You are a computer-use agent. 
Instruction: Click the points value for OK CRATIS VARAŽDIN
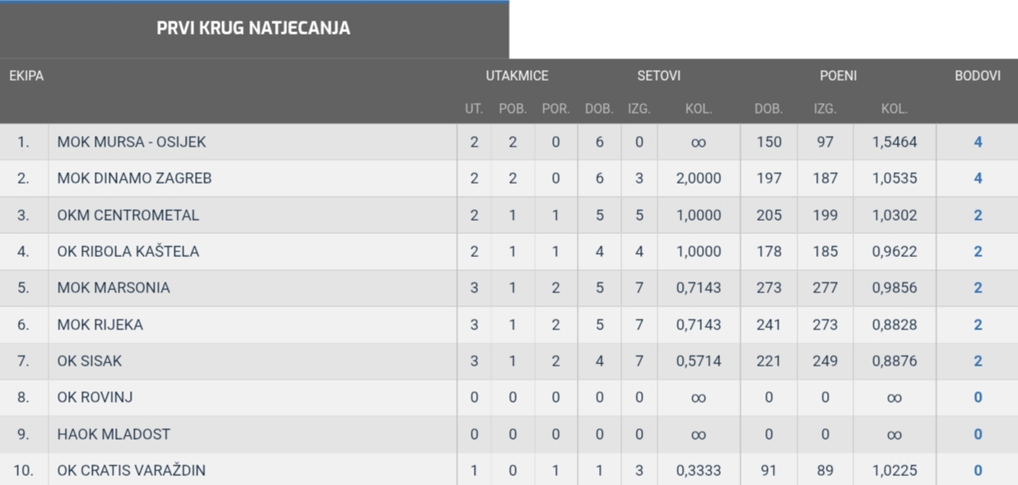[x=978, y=470]
